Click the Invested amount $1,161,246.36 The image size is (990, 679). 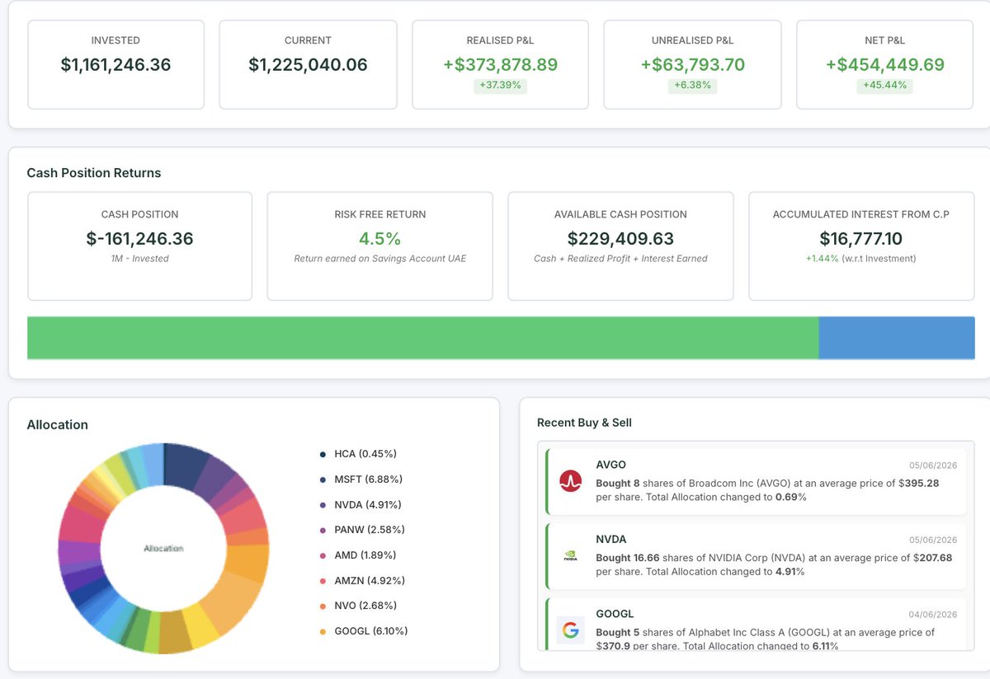pos(115,65)
